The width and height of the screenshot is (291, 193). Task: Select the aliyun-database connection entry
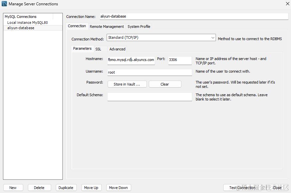(21, 28)
